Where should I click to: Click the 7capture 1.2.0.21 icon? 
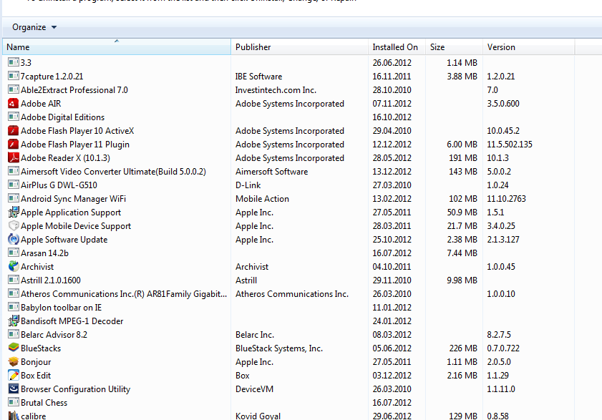tap(14, 77)
